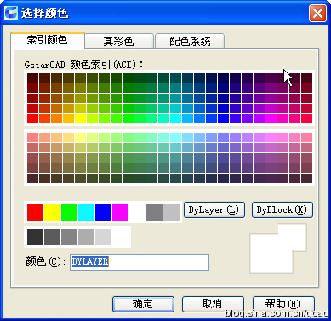Viewport: 331px width, 321px height.
Task: Select the 索引颜色 tab
Action: pyautogui.click(x=48, y=40)
